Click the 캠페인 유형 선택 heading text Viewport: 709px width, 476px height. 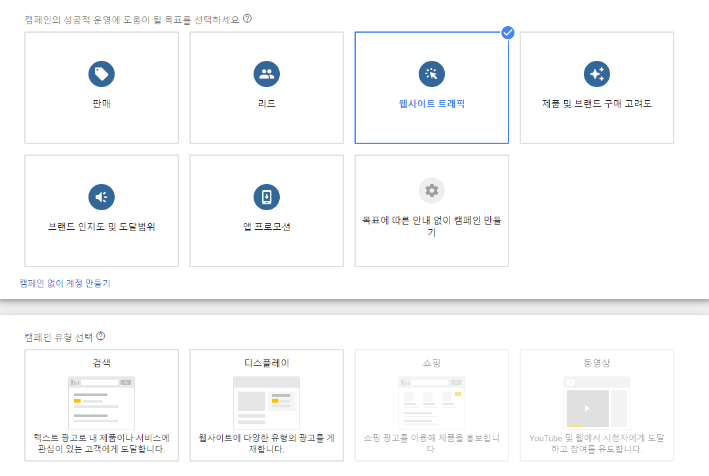[58, 337]
